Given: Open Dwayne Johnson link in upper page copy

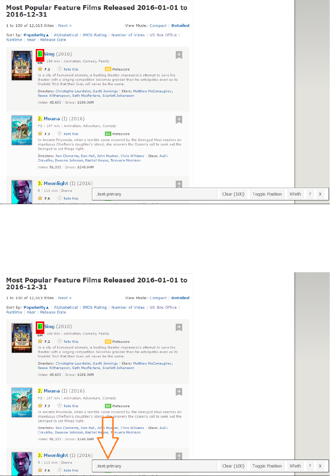Looking at the screenshot, I should (x=69, y=160).
